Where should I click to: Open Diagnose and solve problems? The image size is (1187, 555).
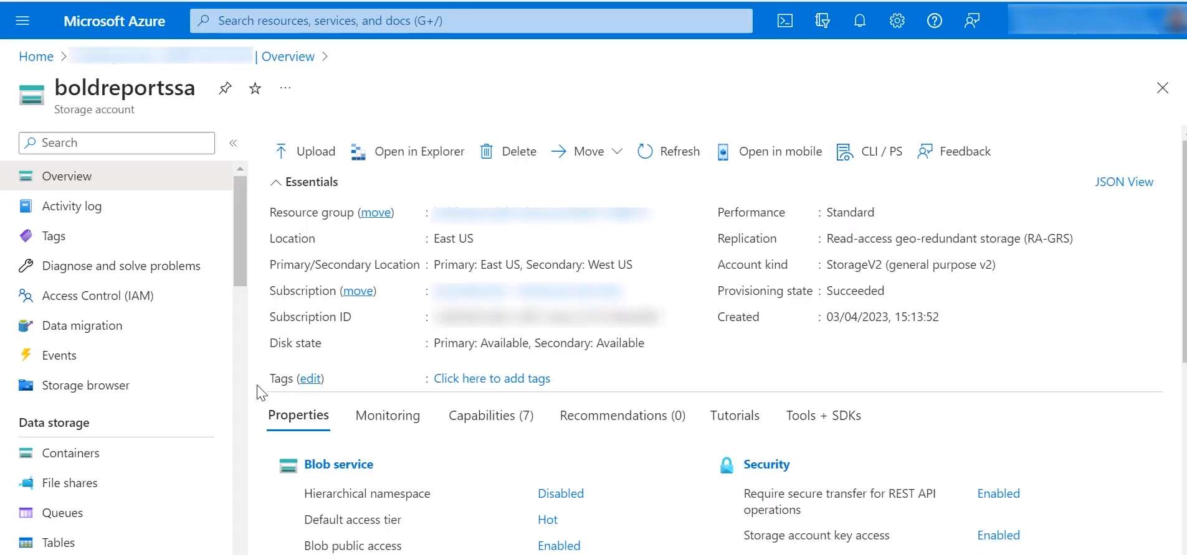[x=121, y=266]
